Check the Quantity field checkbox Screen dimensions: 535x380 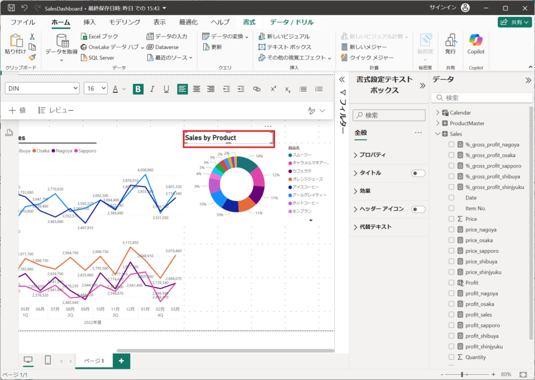[x=451, y=357]
